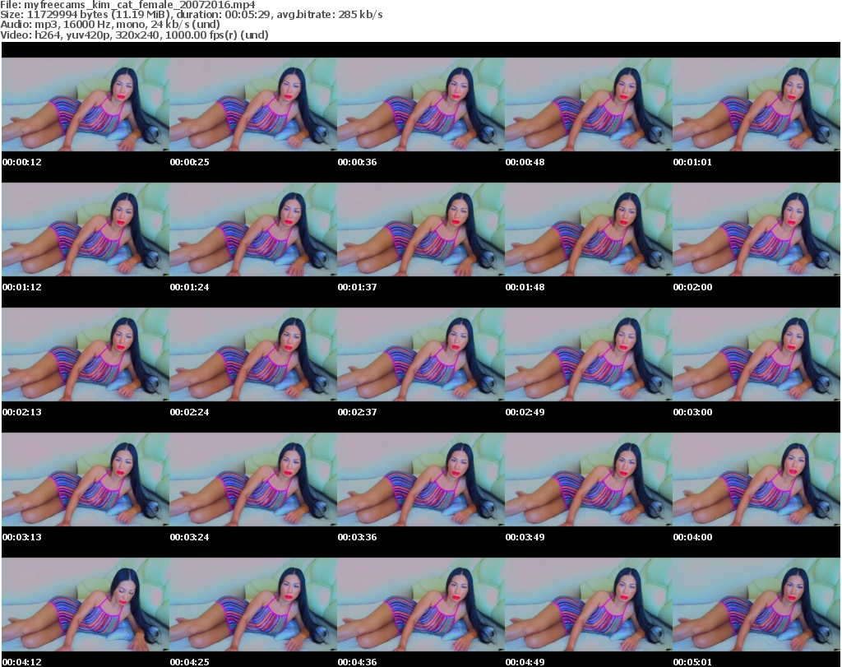Viewport: 842px width, 667px height.
Task: Select the thumbnail frame at 00:00:12
Action: pyautogui.click(x=86, y=104)
